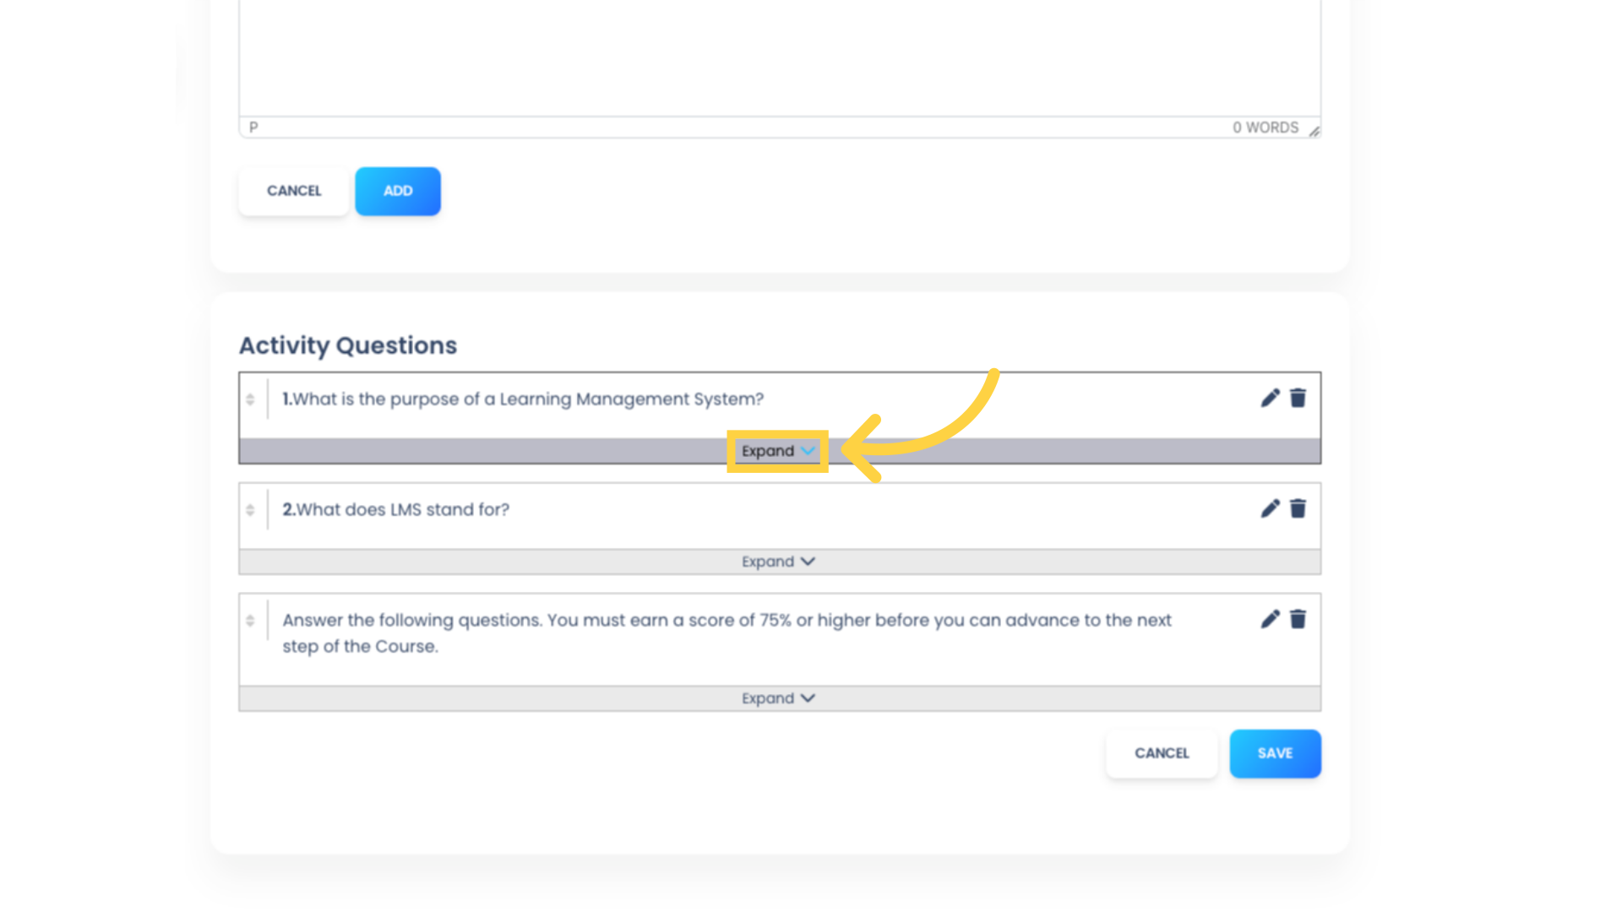Click the edit icon for question 2
Screen dimensions: 1622x912
coord(1270,509)
